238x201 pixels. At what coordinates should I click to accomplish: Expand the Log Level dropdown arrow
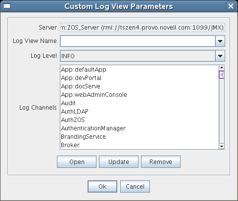coord(220,56)
